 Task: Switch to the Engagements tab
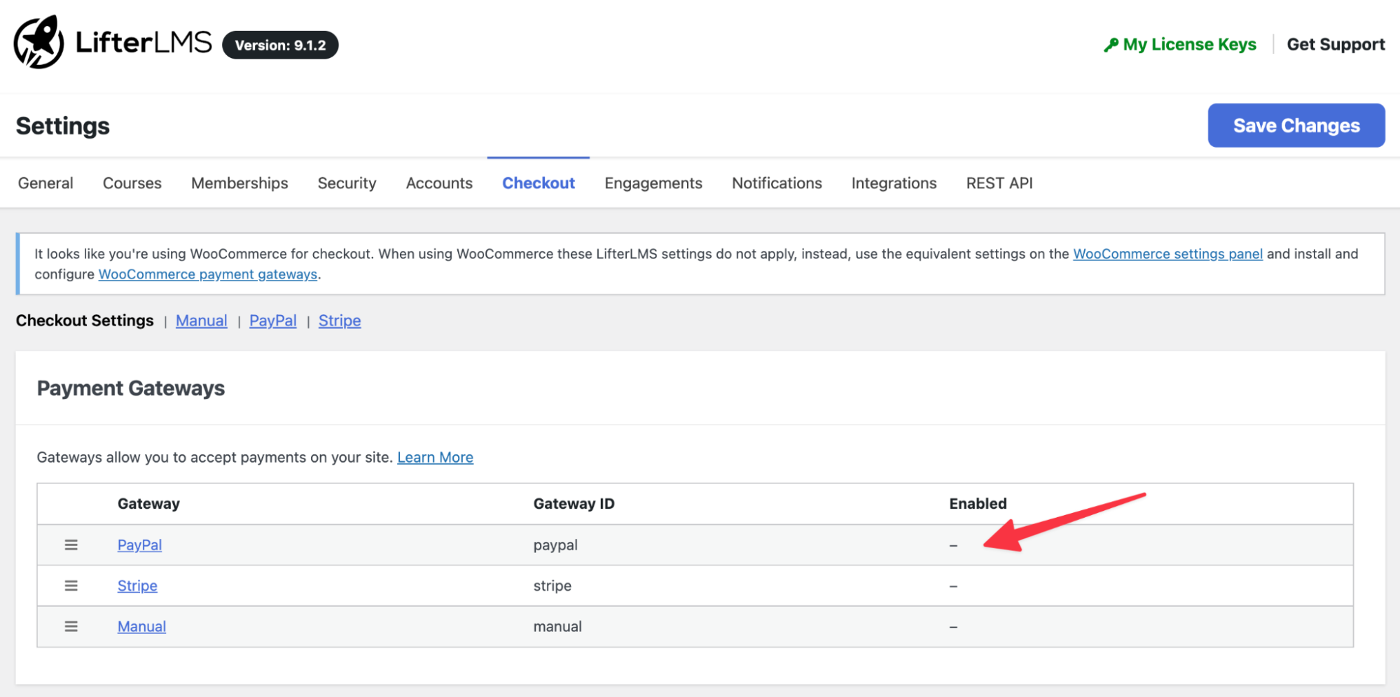(x=653, y=183)
